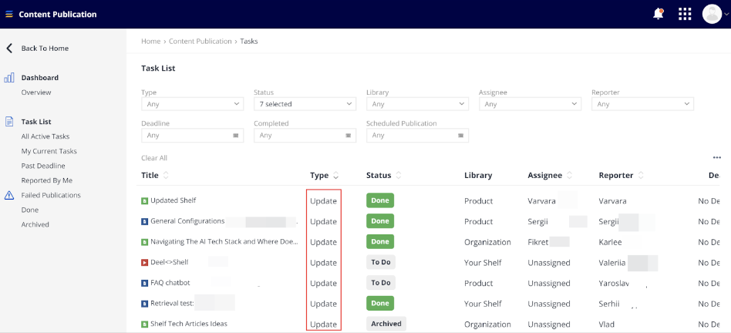Click the Navigating The AI Tech Stack icon
731x333 pixels.
[x=144, y=242]
